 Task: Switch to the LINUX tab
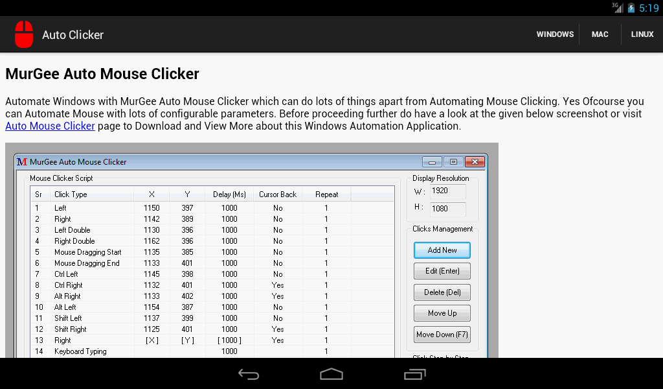point(642,34)
